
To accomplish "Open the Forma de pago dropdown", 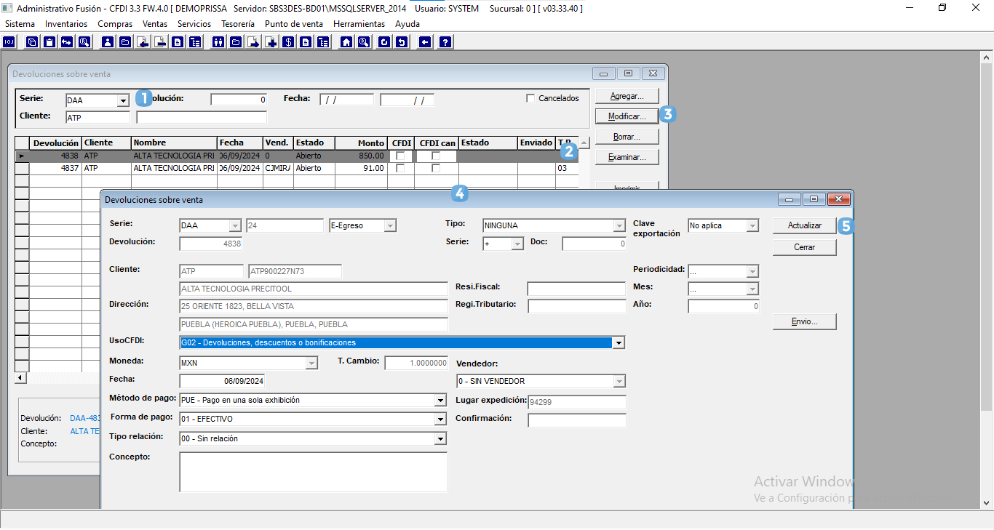I will (x=440, y=419).
